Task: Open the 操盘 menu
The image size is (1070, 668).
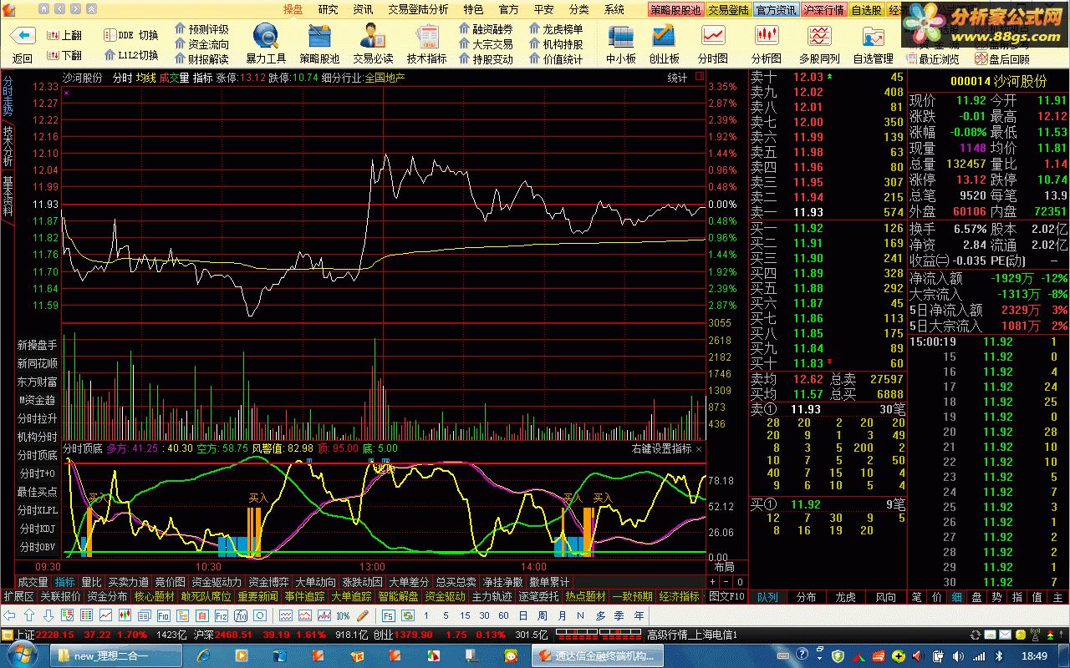Action: click(293, 9)
